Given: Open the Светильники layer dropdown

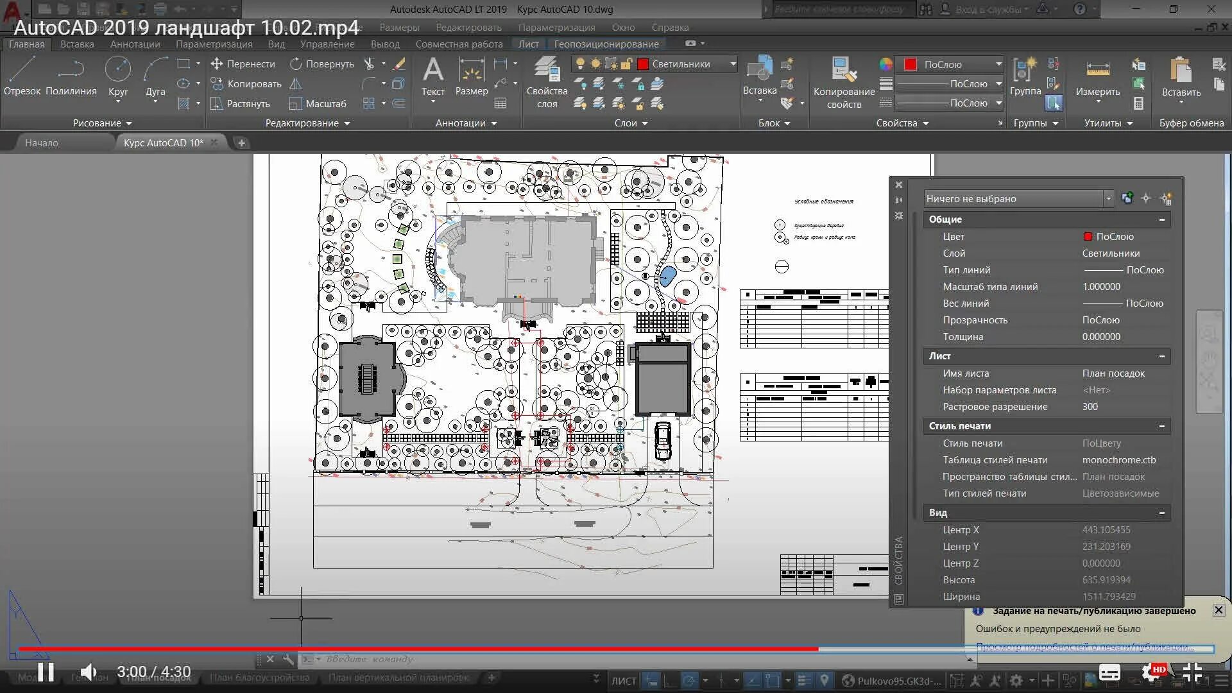Looking at the screenshot, I should point(733,64).
